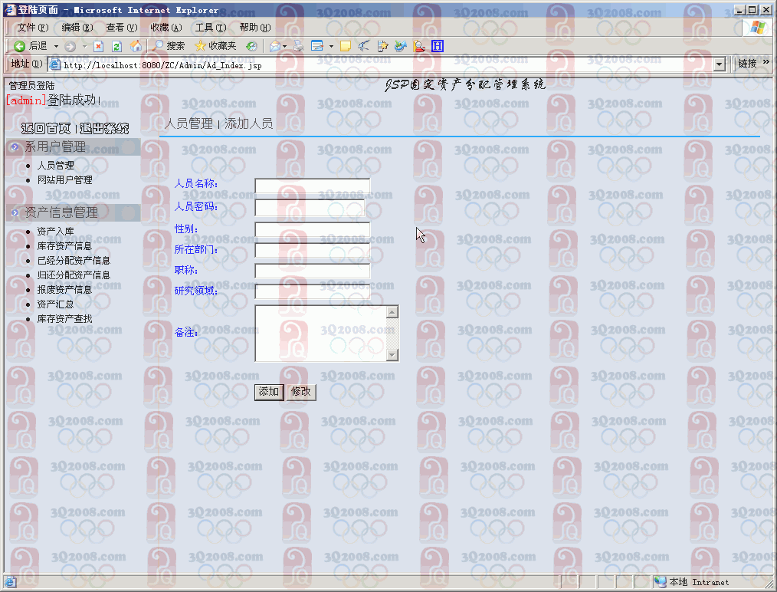This screenshot has height=592, width=777.
Task: Click the 退出系统 link
Action: pyautogui.click(x=104, y=129)
